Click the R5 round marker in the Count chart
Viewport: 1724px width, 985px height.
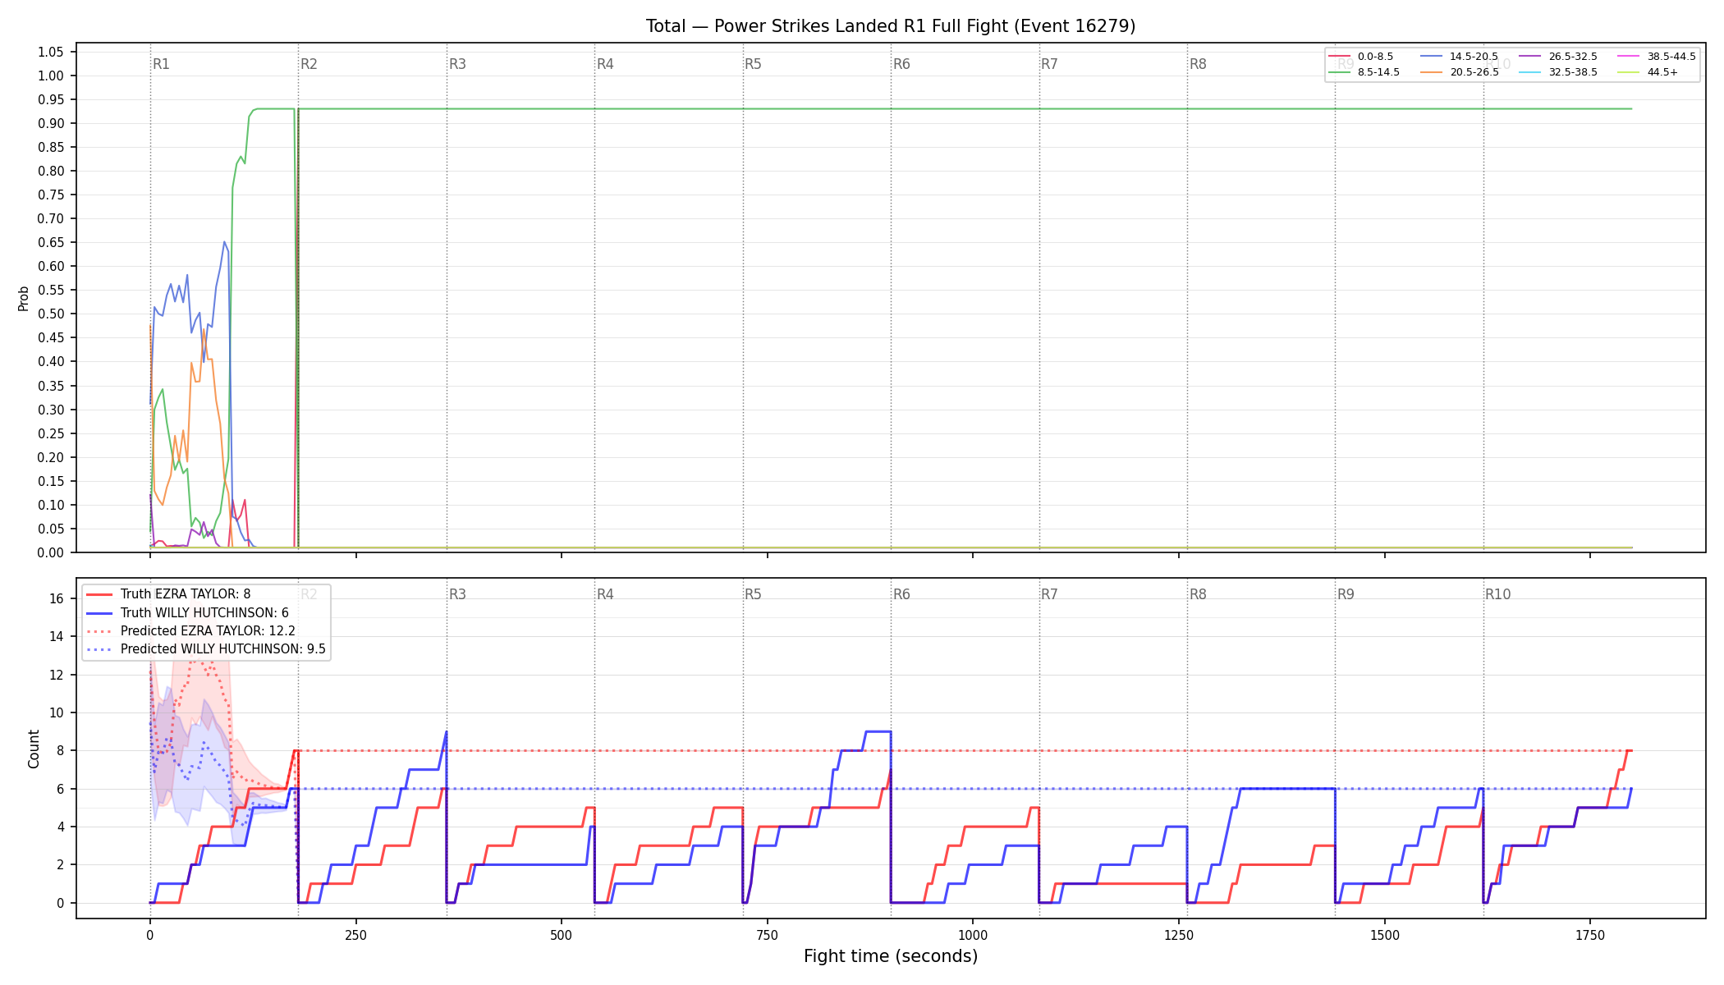[x=753, y=594]
